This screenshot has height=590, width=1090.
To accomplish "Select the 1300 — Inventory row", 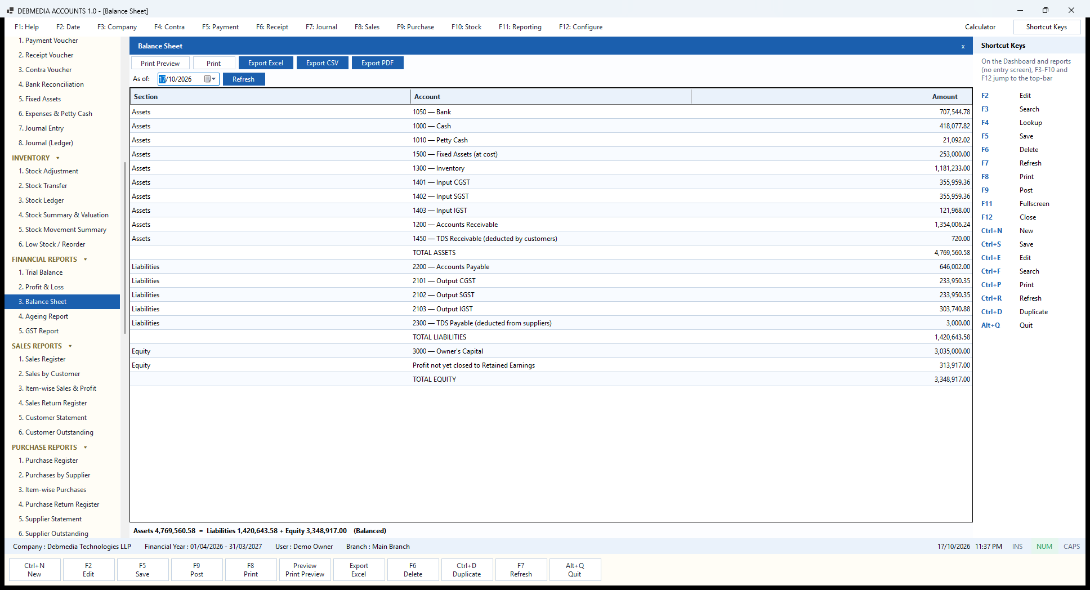I will [551, 168].
